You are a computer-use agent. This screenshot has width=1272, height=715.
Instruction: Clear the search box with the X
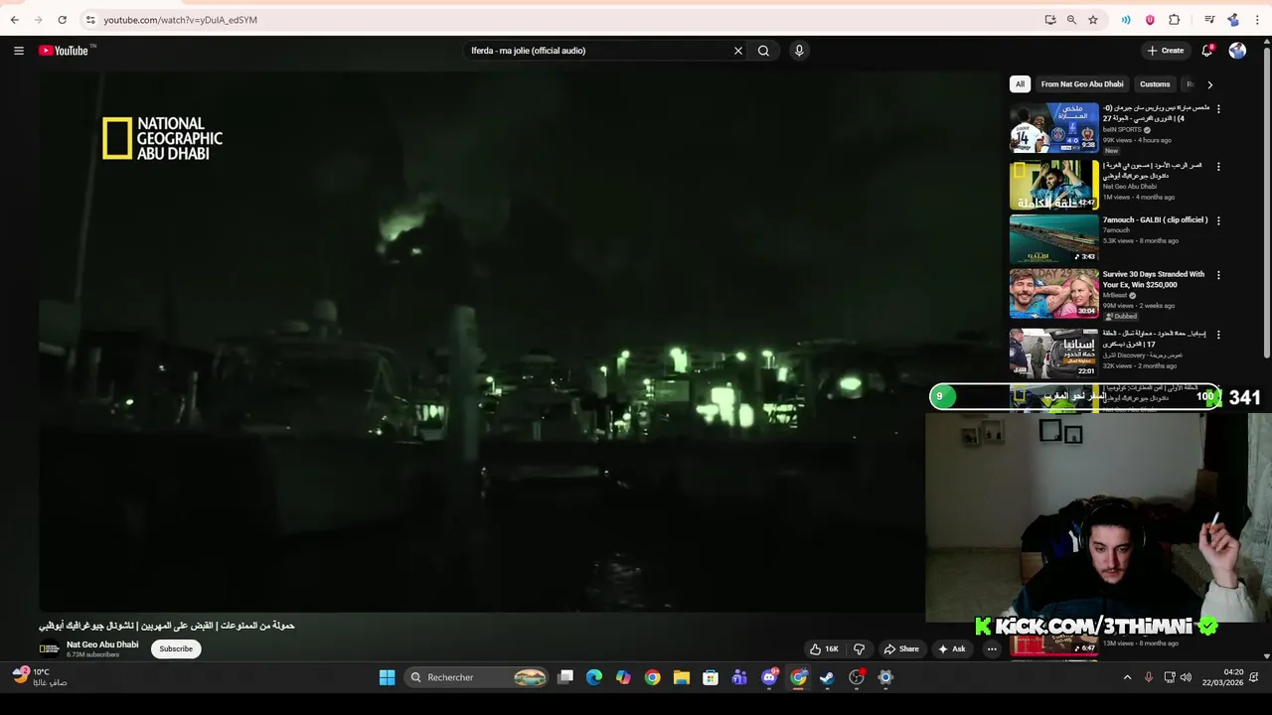click(738, 51)
